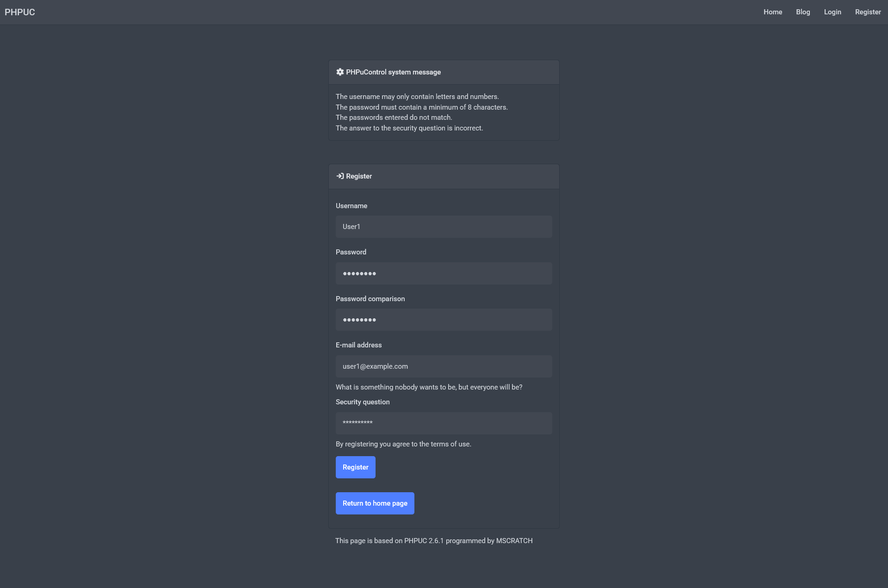Viewport: 888px width, 588px height.
Task: Click the E-mail address input
Action: (444, 366)
